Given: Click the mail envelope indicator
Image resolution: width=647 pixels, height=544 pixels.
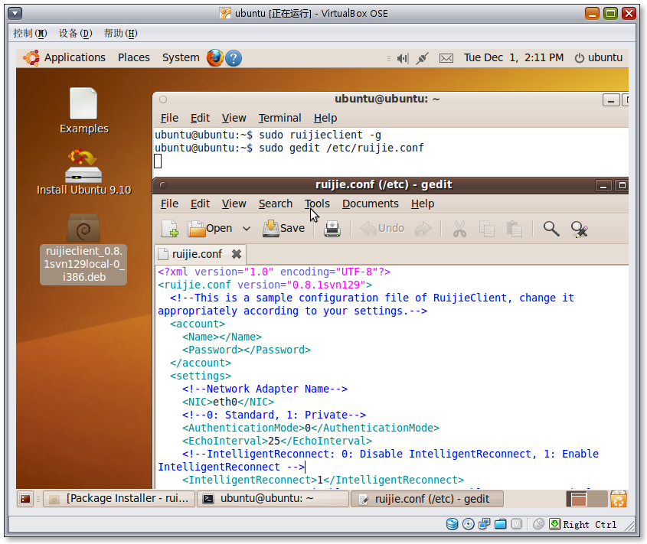Looking at the screenshot, I should click(x=446, y=58).
